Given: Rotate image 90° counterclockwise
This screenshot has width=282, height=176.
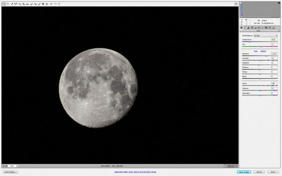Looking at the screenshot, I should [55, 4].
